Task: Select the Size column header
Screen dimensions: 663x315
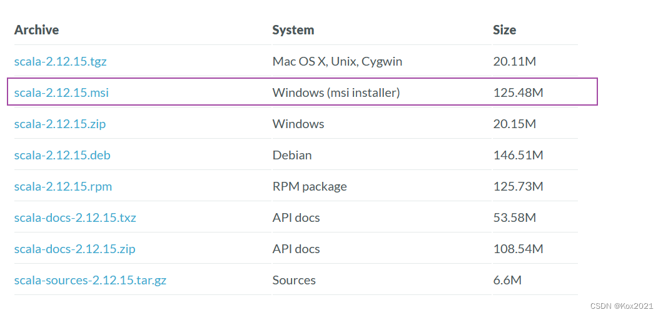Action: [x=504, y=30]
